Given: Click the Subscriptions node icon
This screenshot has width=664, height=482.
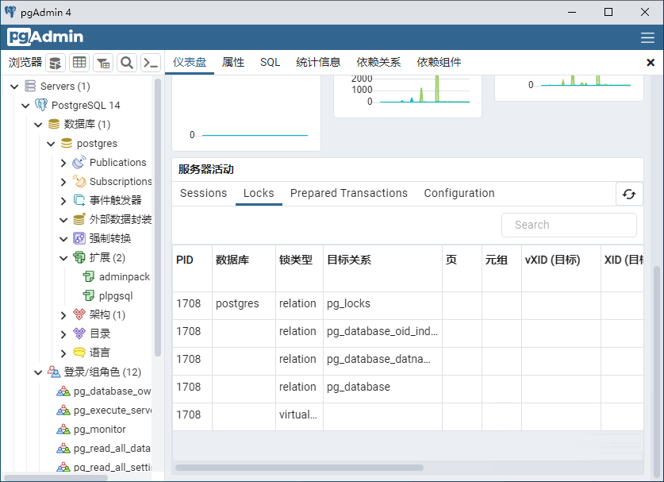Looking at the screenshot, I should [x=79, y=181].
